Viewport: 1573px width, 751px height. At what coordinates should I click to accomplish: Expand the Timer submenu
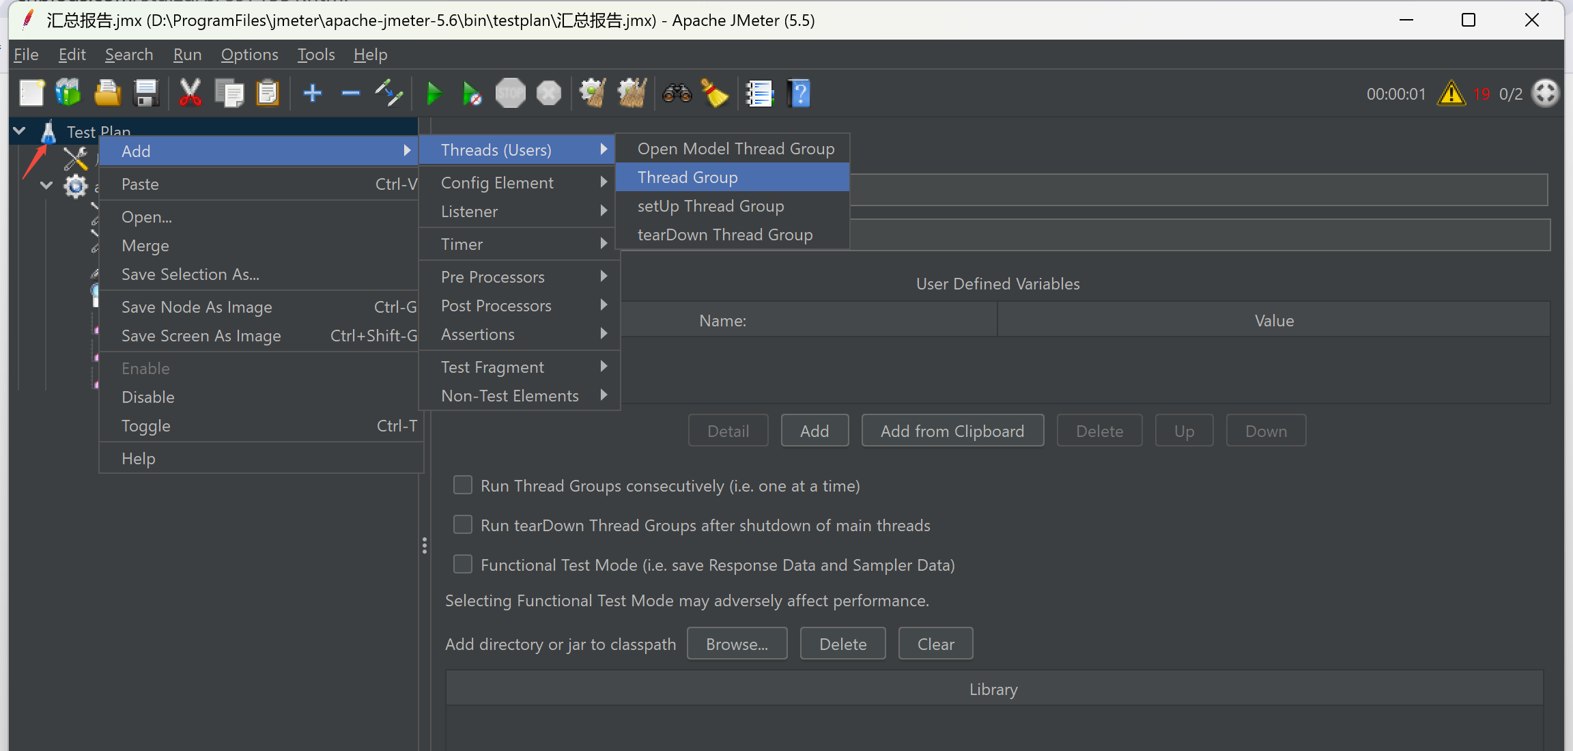[520, 244]
